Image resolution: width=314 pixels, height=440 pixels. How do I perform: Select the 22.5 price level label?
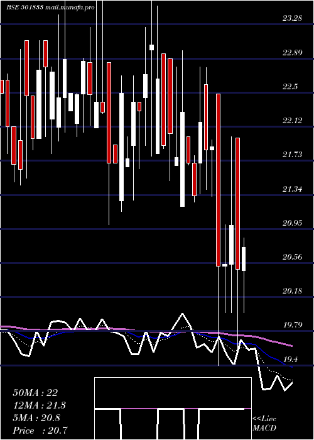[x=290, y=87]
